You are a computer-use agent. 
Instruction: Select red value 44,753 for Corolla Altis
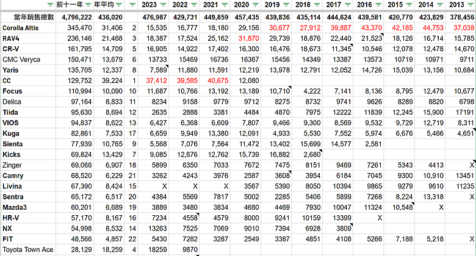(433, 28)
